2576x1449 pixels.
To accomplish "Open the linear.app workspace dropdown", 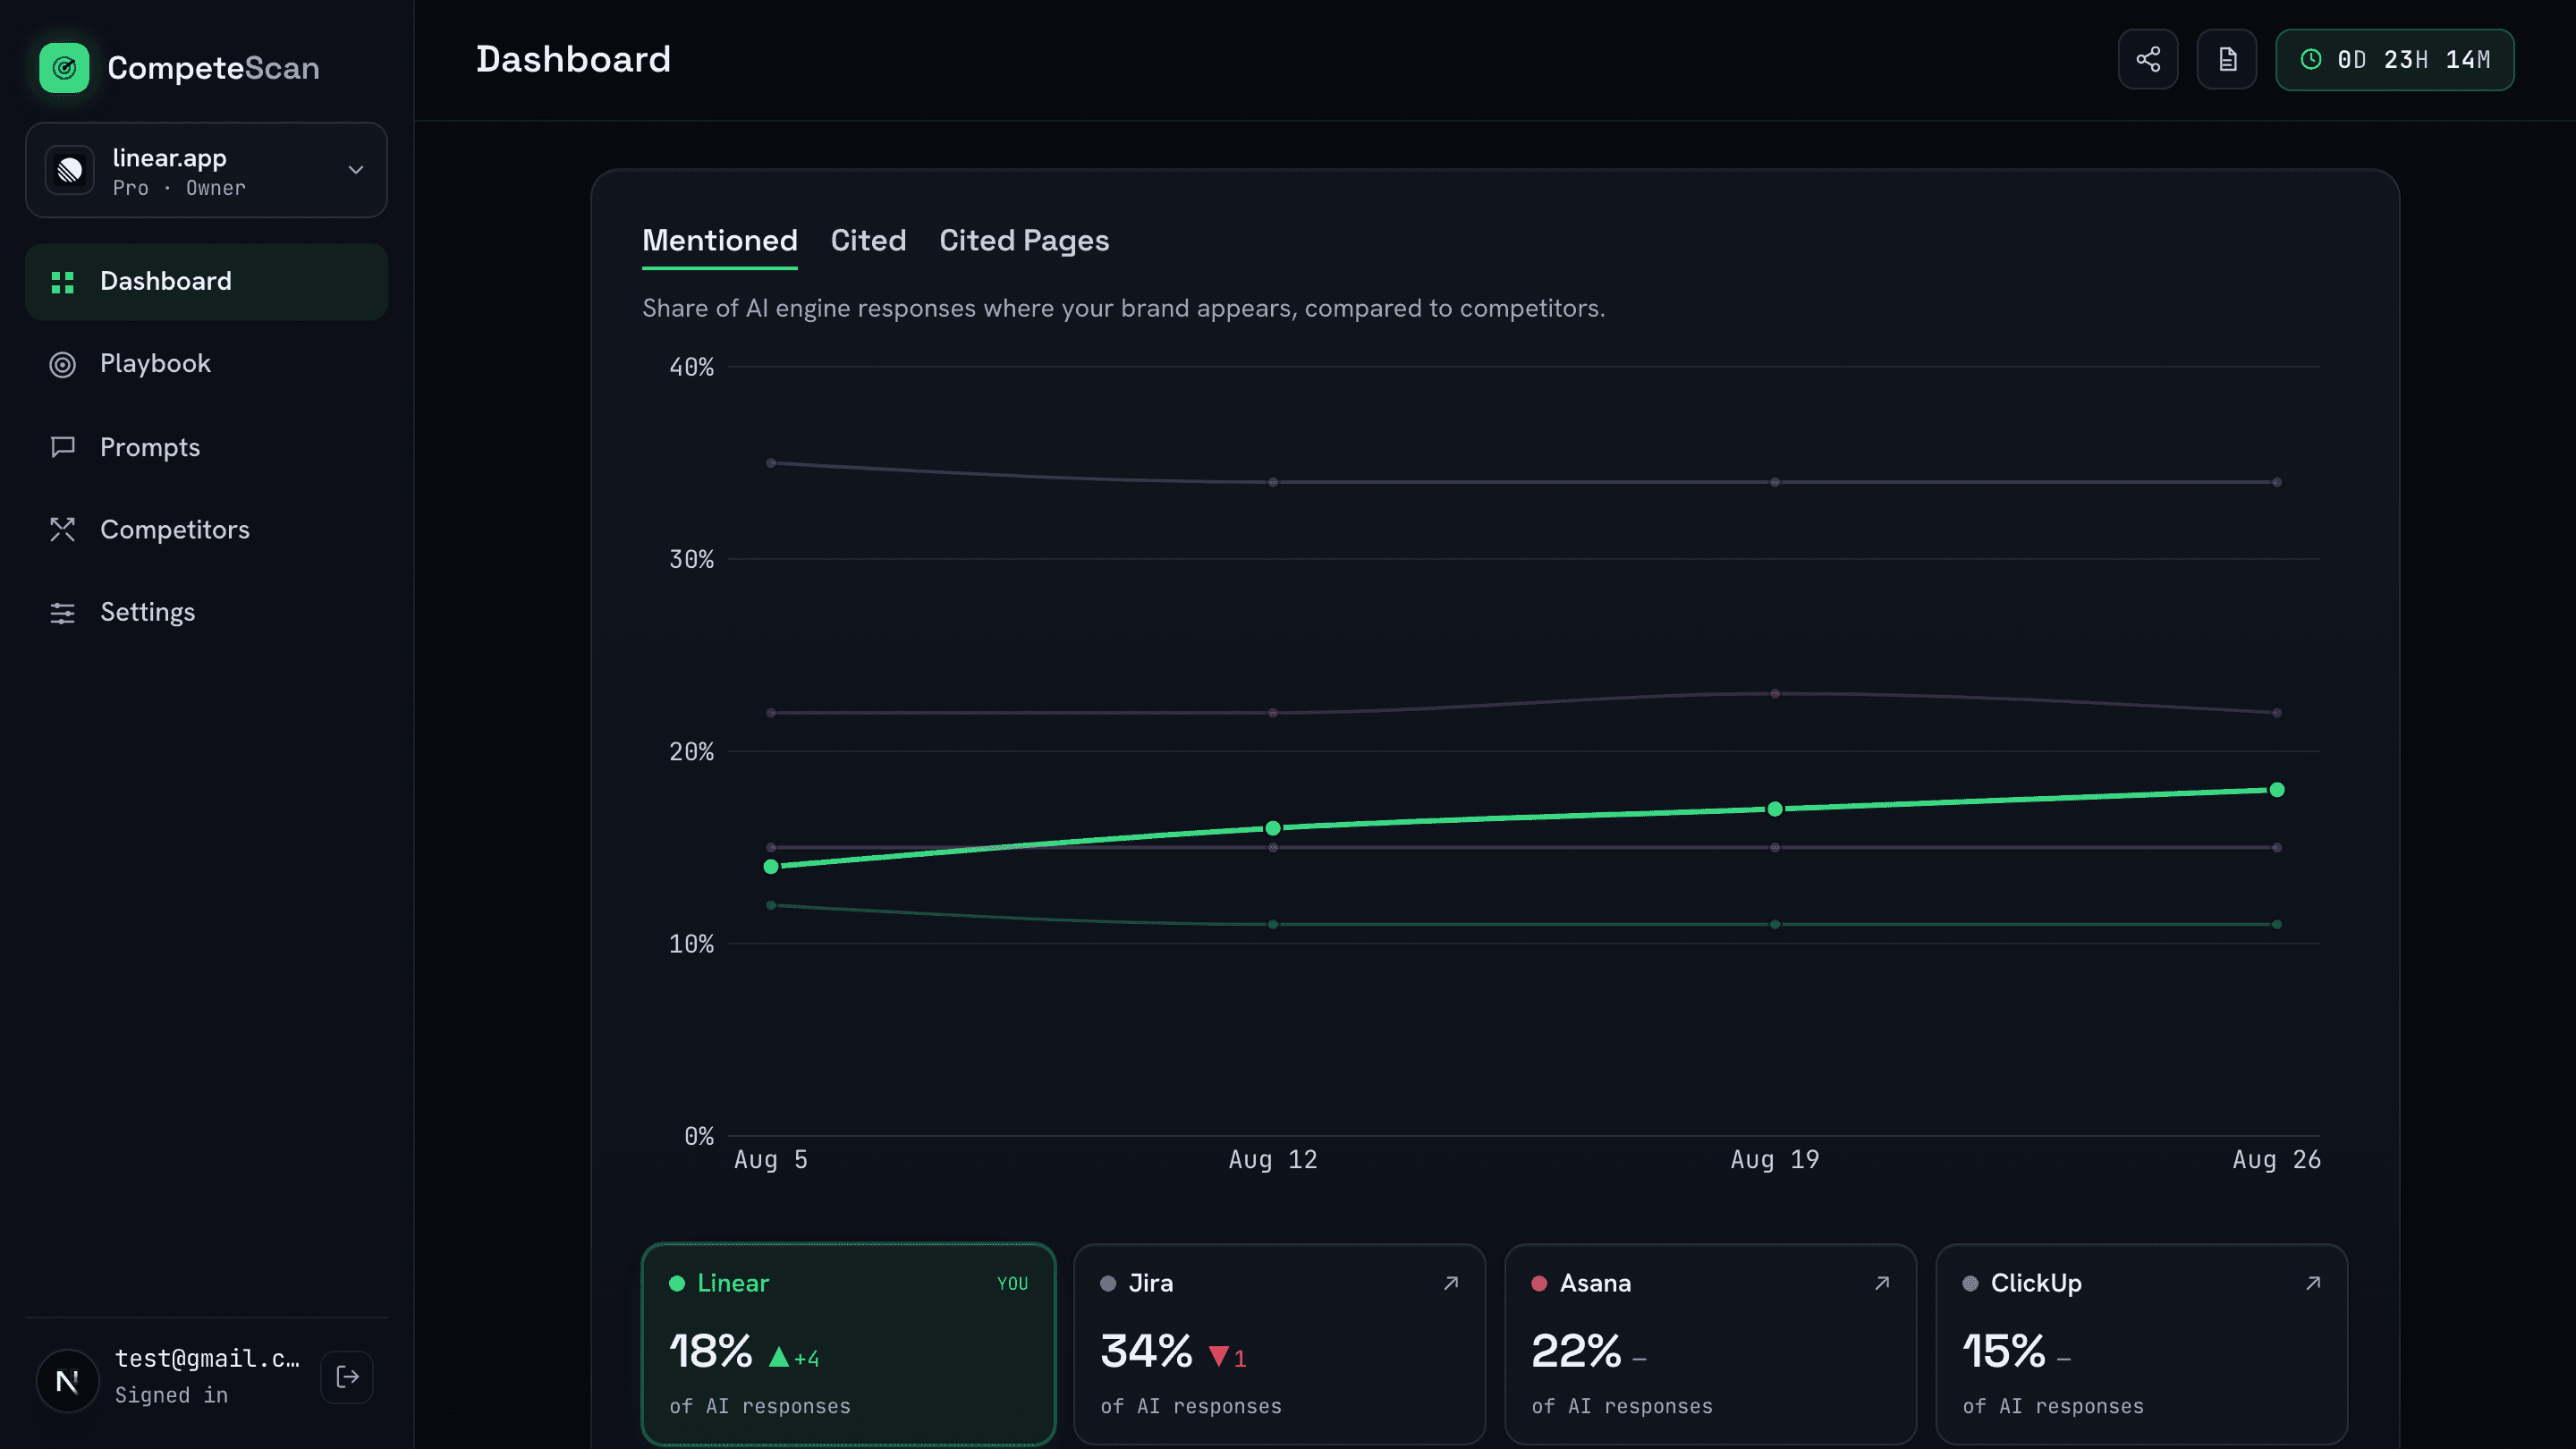I will pos(206,170).
